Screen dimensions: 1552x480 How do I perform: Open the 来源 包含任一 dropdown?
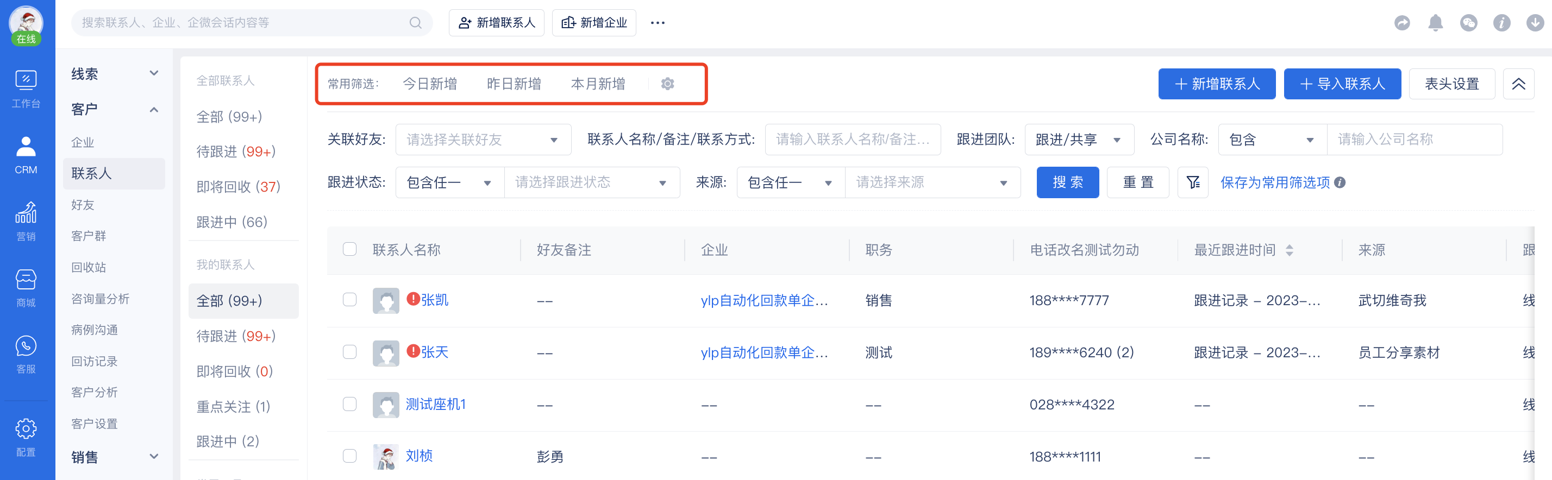[791, 182]
